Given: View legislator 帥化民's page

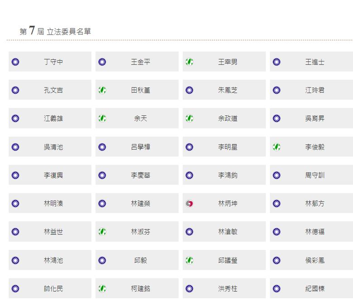Looking at the screenshot, I should tap(53, 289).
